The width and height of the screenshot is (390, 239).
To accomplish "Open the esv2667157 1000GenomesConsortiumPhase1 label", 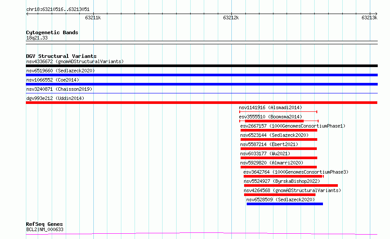I will point(293,126).
